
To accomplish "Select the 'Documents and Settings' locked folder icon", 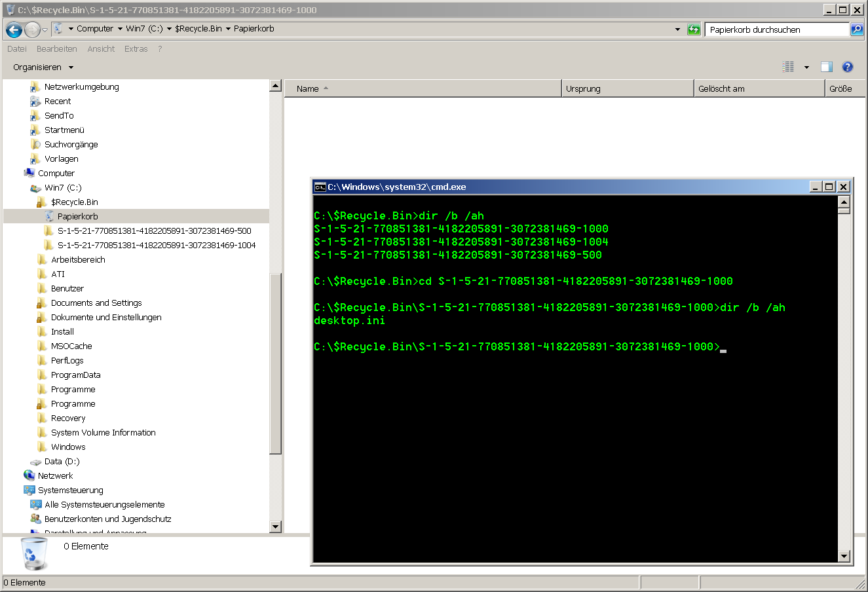I will pyautogui.click(x=42, y=303).
